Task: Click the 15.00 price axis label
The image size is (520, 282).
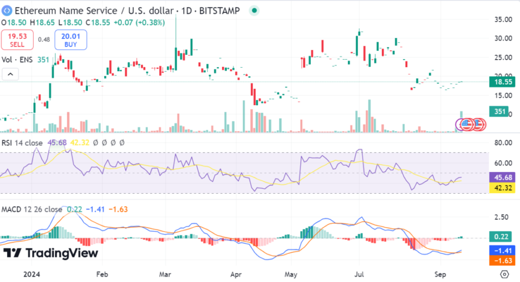Action: point(503,95)
